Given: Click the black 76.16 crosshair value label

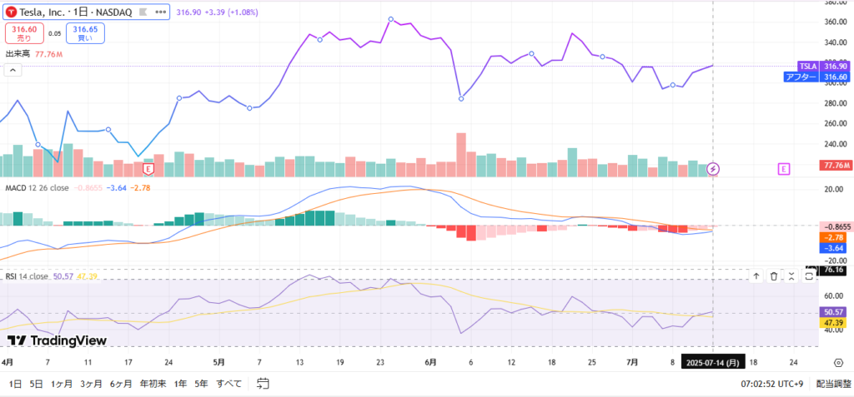Looking at the screenshot, I should (x=834, y=269).
